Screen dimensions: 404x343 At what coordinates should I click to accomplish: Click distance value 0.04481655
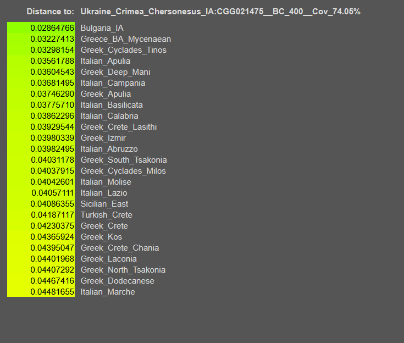tap(52, 292)
